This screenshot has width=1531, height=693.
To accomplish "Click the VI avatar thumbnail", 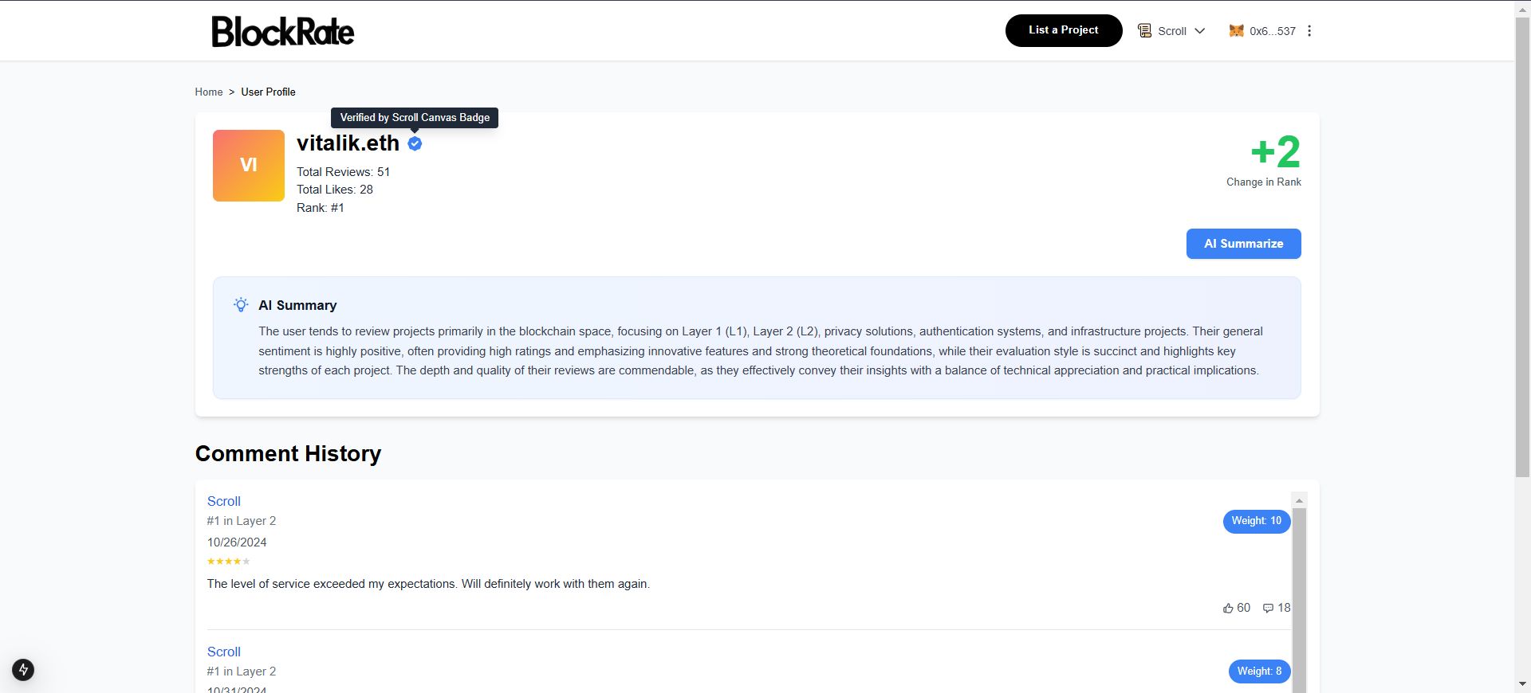I will pyautogui.click(x=249, y=166).
